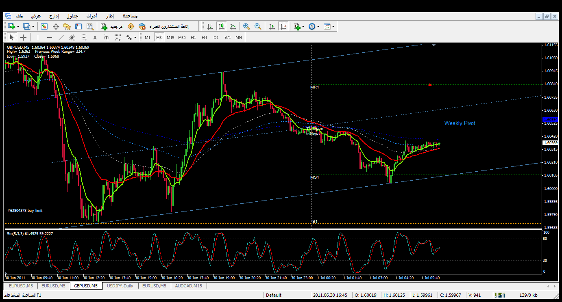Expand the Templates dropdown arrow
The height and width of the screenshot is (302, 562).
[x=333, y=26]
